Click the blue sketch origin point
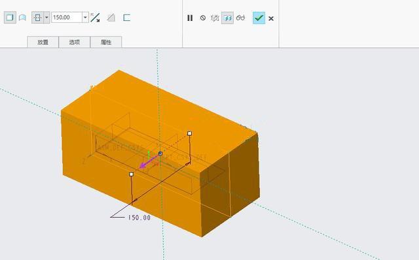 pos(160,154)
